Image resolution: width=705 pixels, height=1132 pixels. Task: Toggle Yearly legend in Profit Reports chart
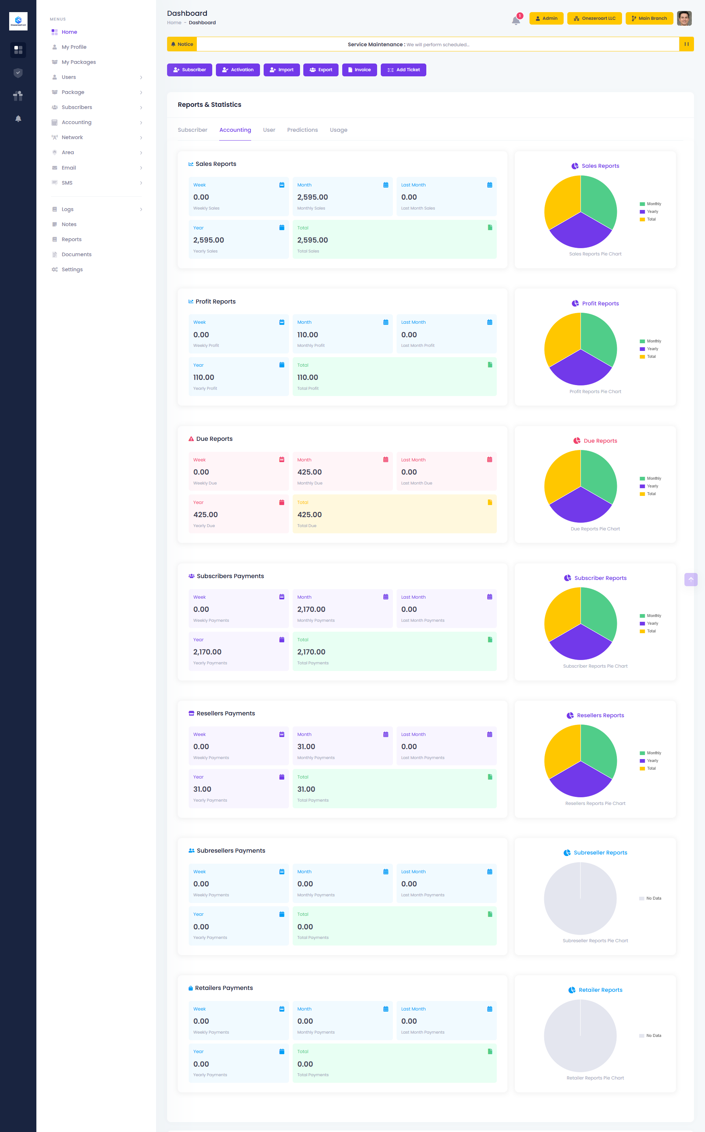click(x=649, y=349)
